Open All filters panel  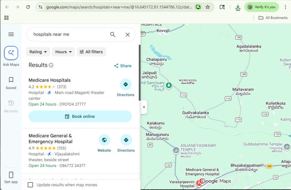coord(91,52)
